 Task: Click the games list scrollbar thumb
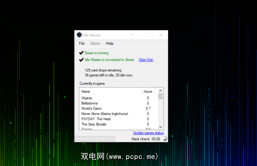(160, 96)
